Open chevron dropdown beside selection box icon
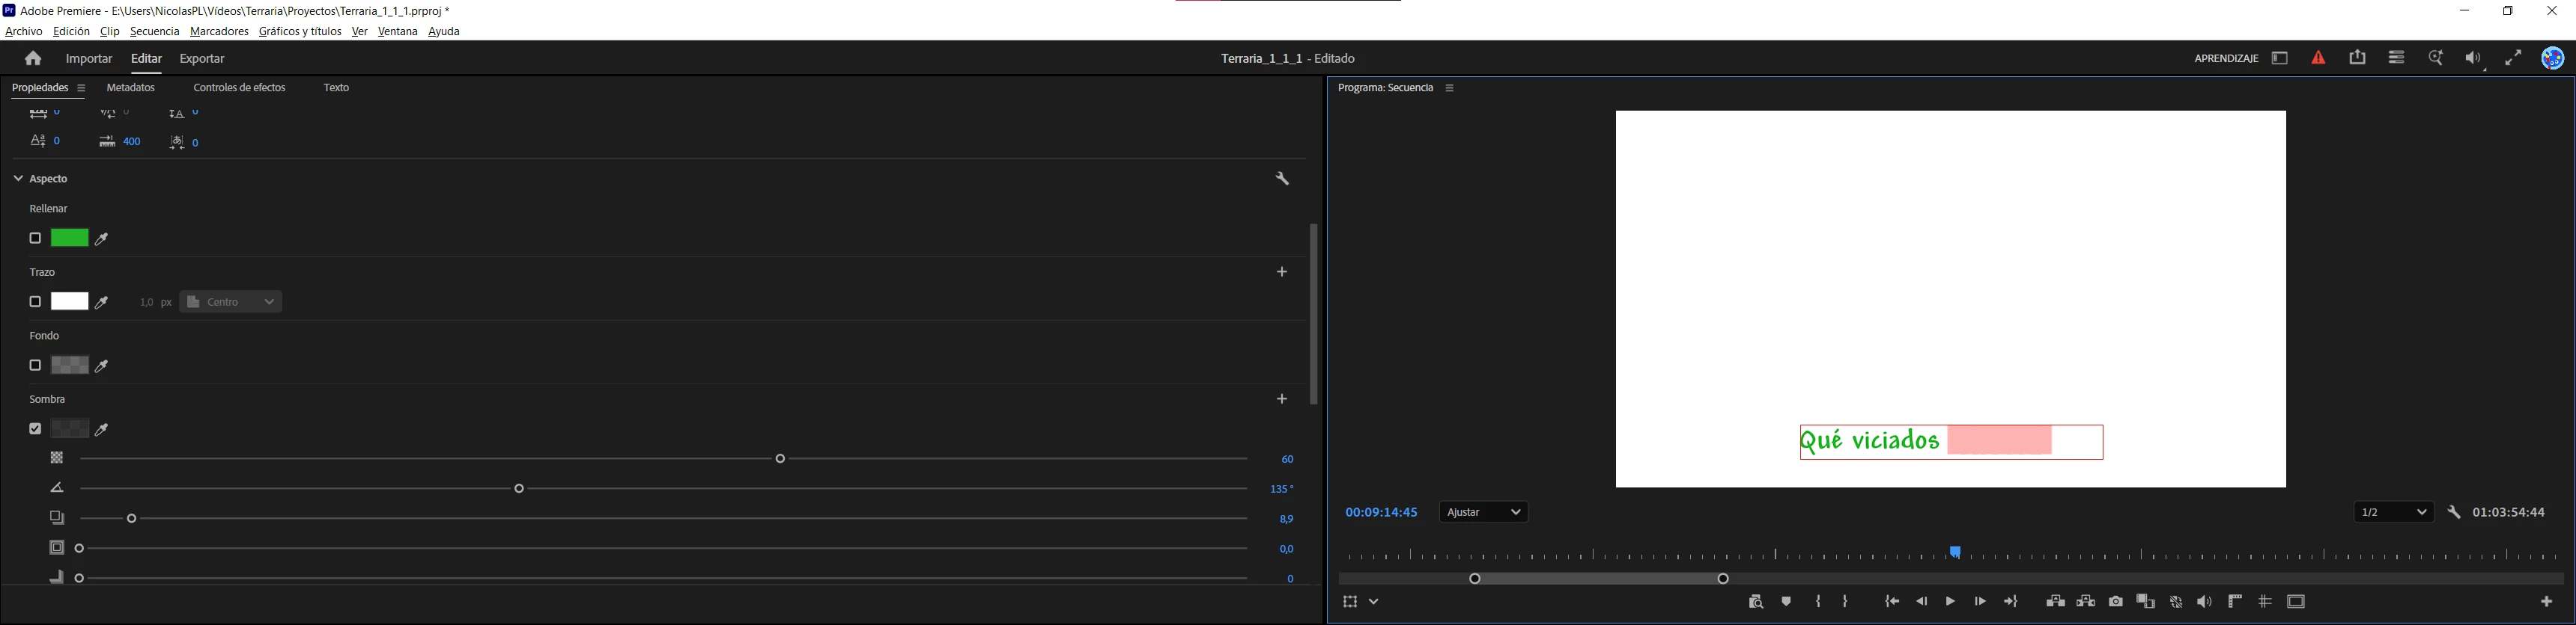 (x=1375, y=602)
